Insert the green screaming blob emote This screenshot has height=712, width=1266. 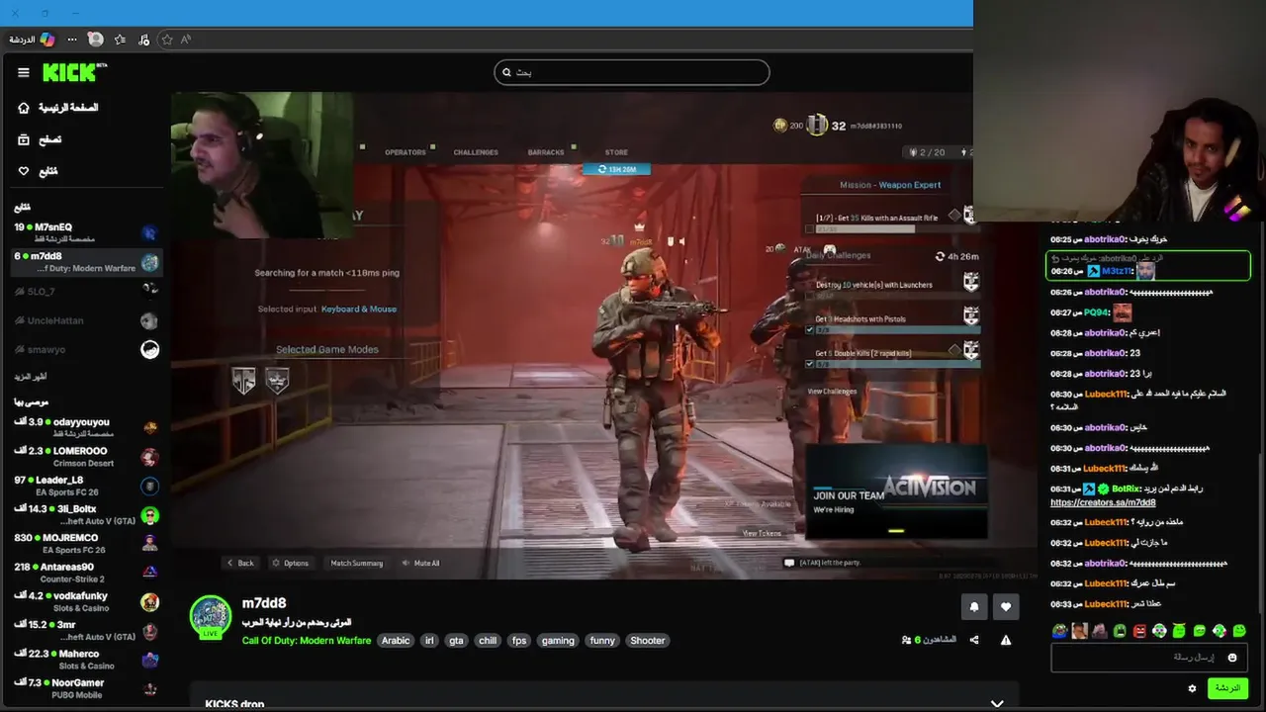[1120, 631]
